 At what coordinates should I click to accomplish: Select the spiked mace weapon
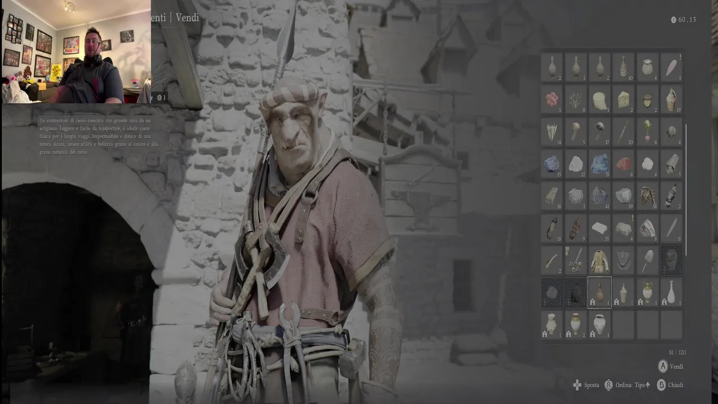pos(576,260)
